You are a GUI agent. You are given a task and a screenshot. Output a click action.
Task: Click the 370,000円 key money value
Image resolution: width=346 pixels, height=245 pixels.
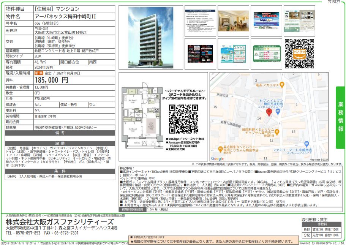point(42,99)
